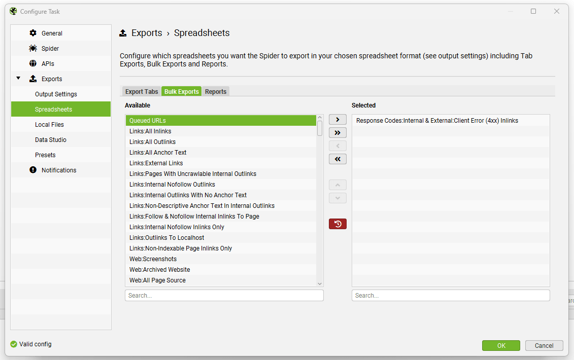Select Links:Outlinks To Localhost row
This screenshot has height=360, width=574.
pos(221,237)
